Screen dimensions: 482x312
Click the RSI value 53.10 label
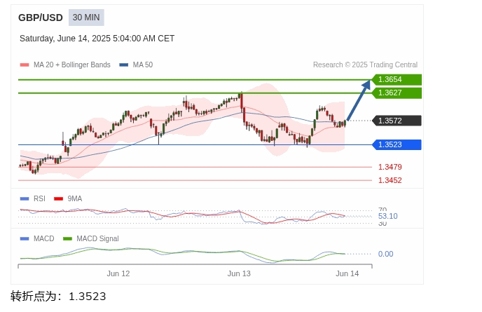click(x=387, y=217)
